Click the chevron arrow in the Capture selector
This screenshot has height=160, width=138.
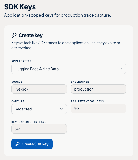click(x=61, y=109)
